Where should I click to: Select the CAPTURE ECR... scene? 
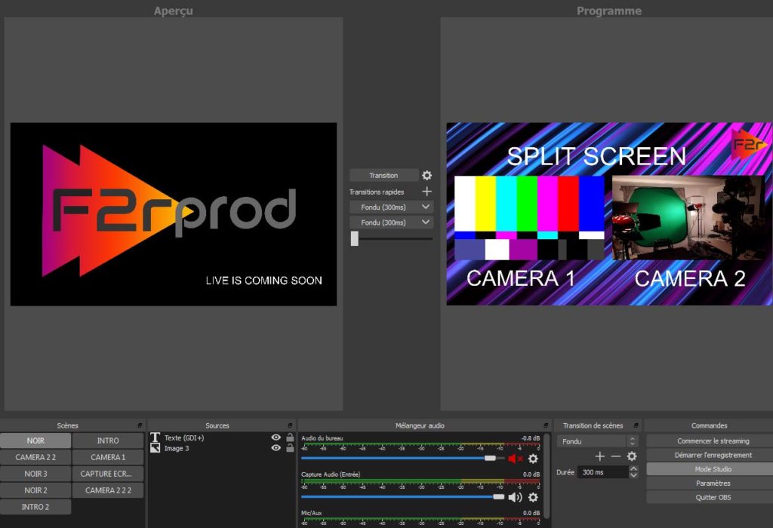tap(108, 474)
